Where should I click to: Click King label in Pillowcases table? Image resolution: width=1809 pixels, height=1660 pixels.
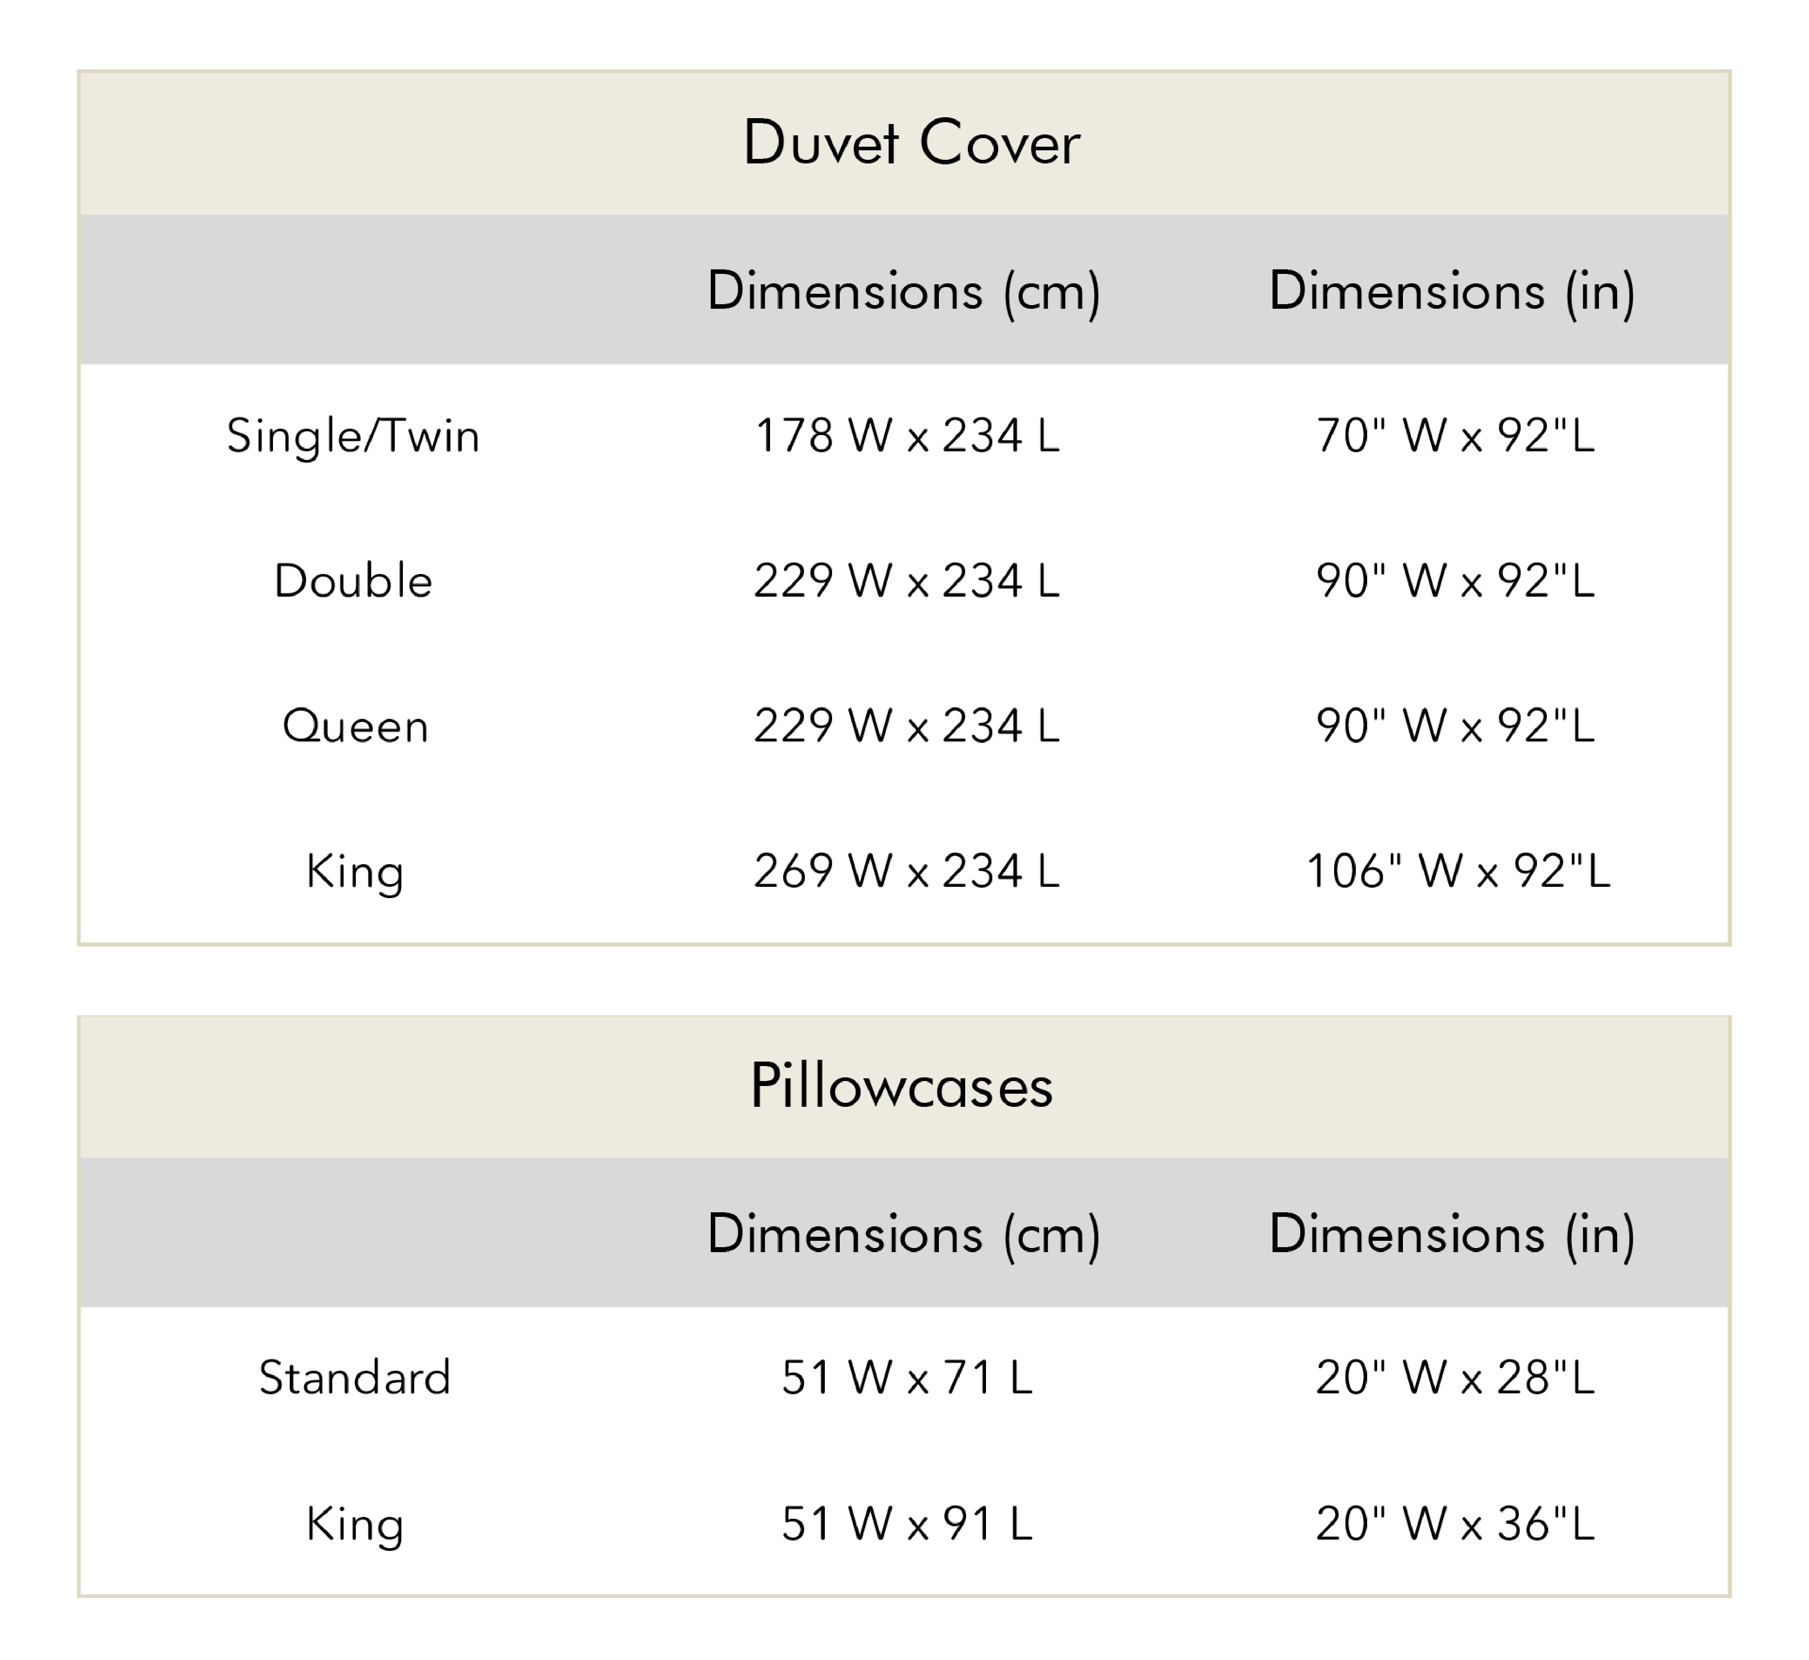click(x=355, y=1523)
